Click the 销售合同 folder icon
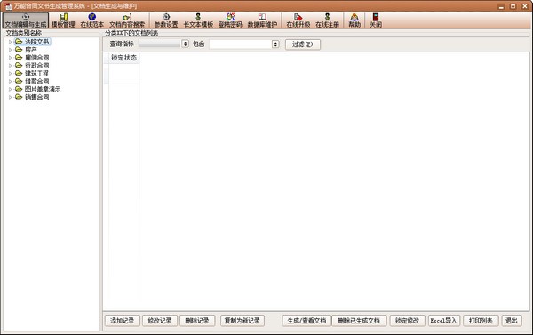Viewport: 533px width, 335px height. click(19, 97)
